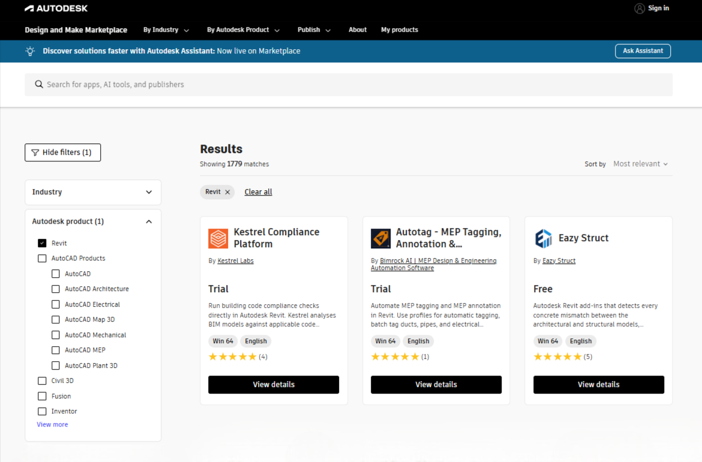Click the search magnifier icon
Image resolution: width=702 pixels, height=462 pixels.
coord(39,84)
